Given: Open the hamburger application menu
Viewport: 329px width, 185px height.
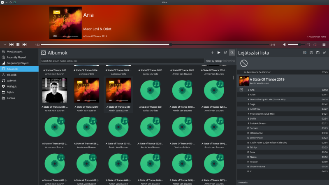Looking at the screenshot, I should [x=324, y=44].
